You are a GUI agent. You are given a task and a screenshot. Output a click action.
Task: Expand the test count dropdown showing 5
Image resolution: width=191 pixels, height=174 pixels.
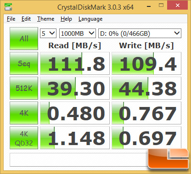click(x=48, y=33)
